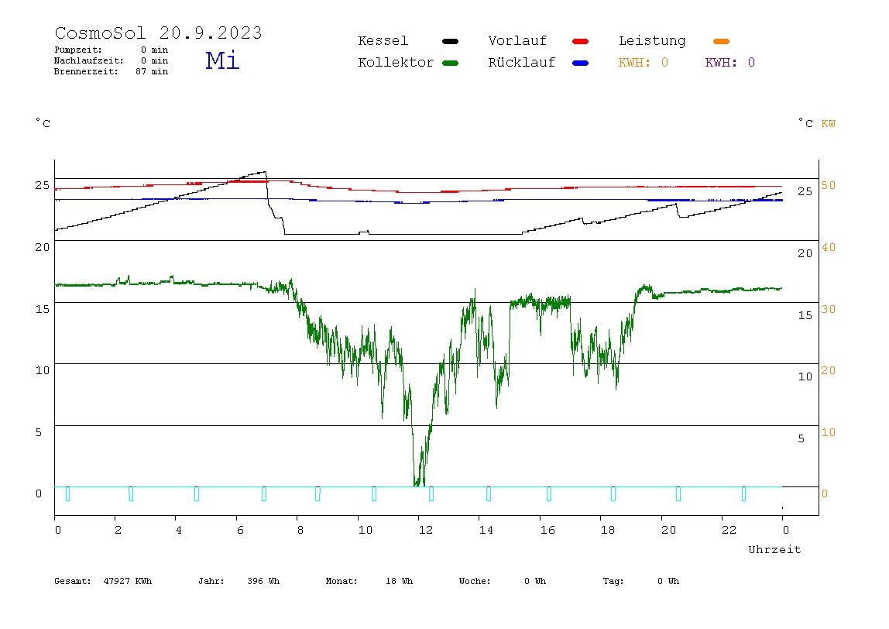889x629 pixels.
Task: Click orange "30" on the KW axis
Action: 829,309
